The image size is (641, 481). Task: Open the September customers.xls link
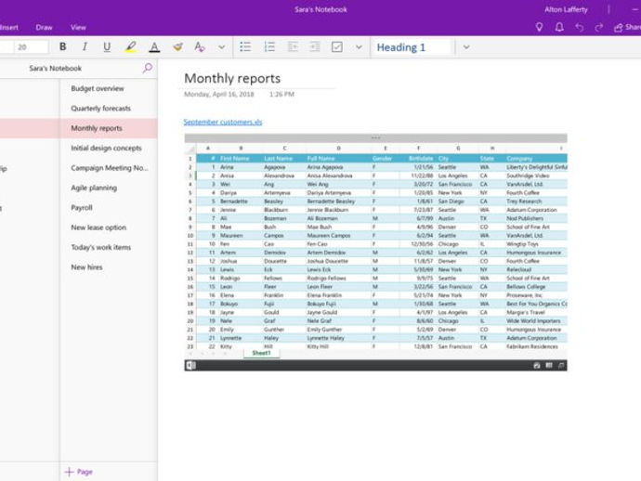[x=223, y=122]
